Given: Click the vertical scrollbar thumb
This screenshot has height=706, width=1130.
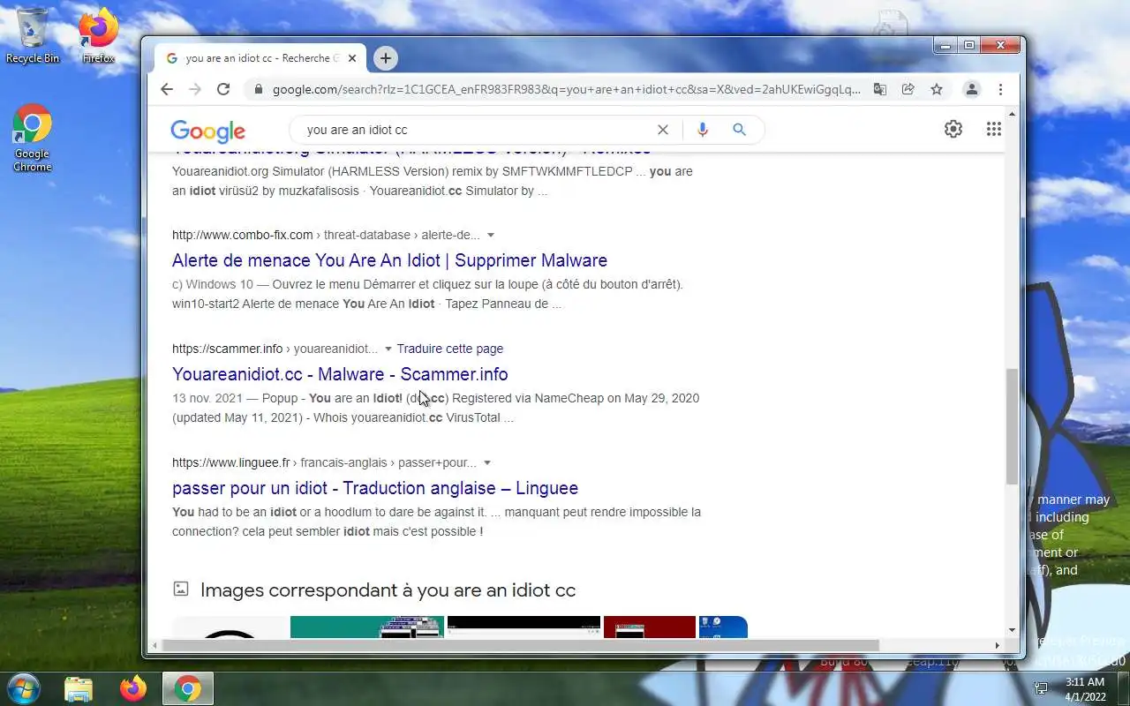Looking at the screenshot, I should click(1012, 425).
